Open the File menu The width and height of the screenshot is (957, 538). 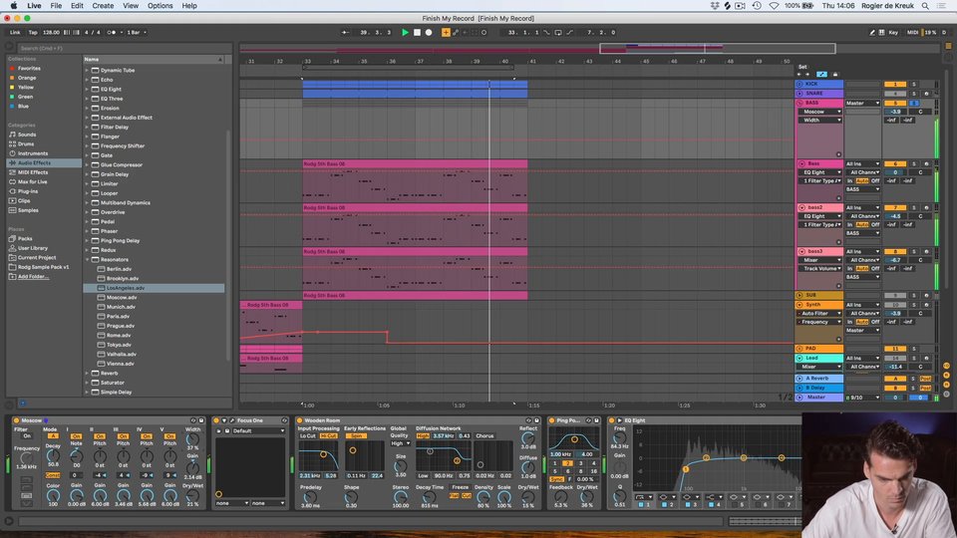(x=56, y=6)
